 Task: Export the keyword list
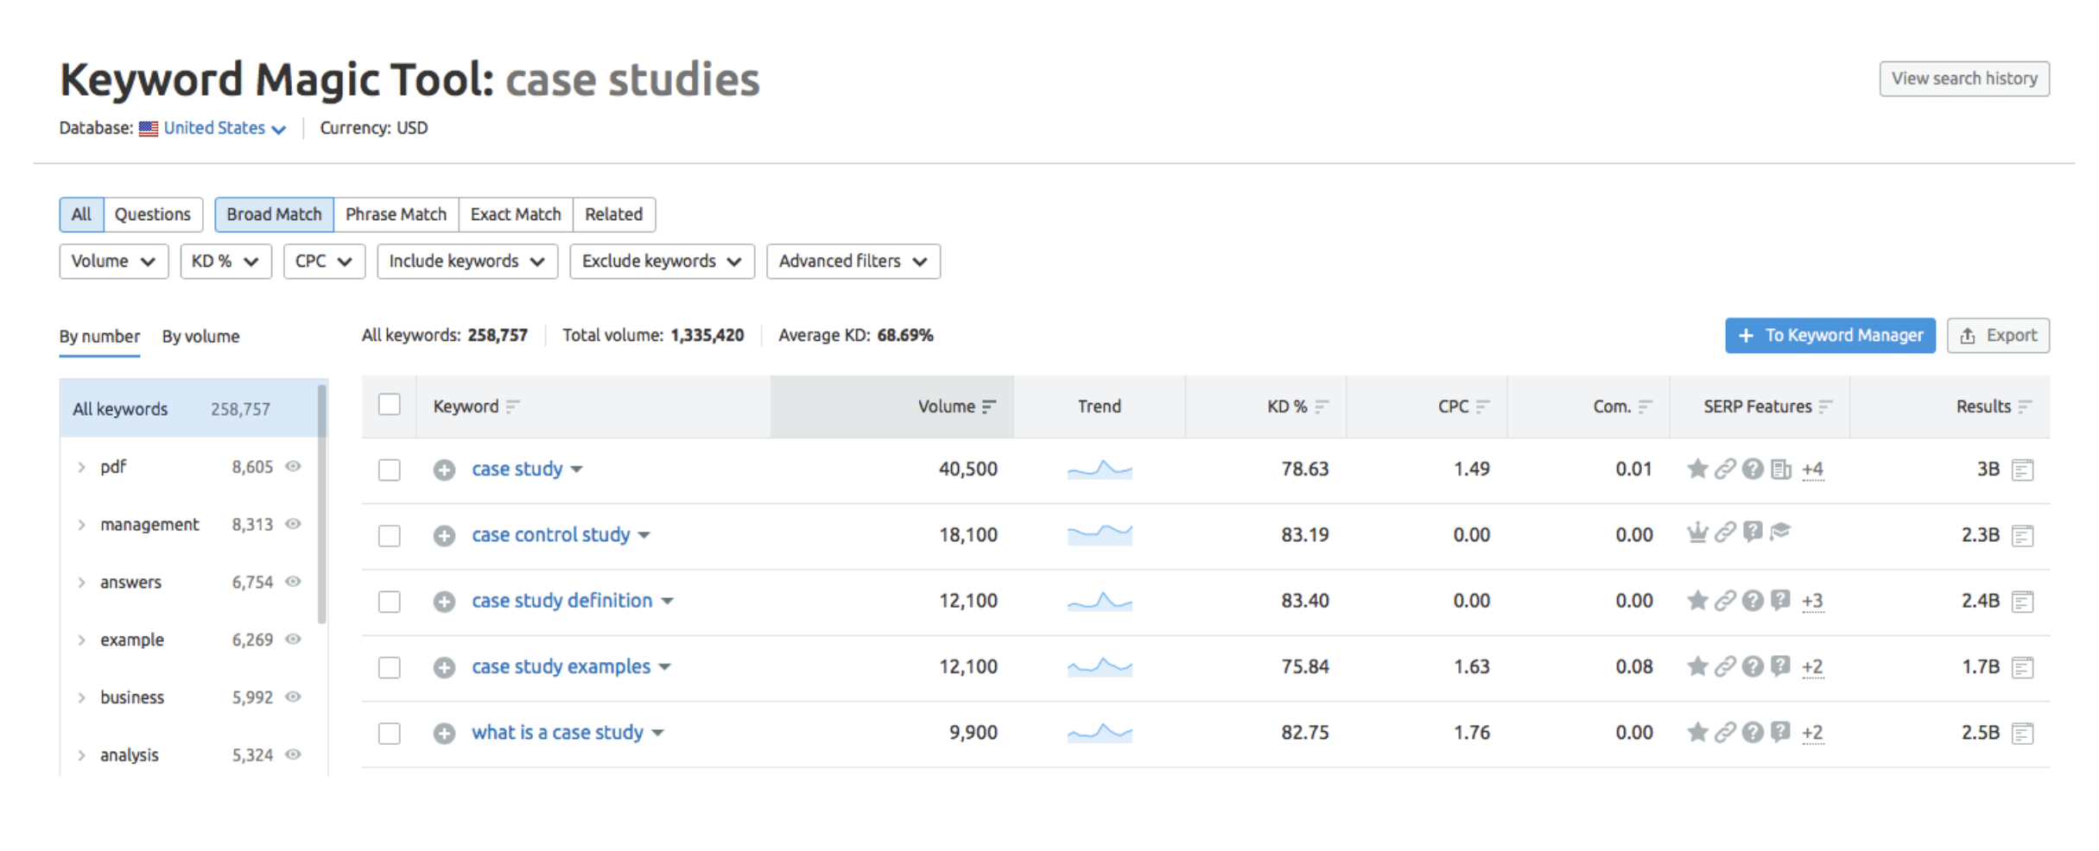tap(1998, 336)
